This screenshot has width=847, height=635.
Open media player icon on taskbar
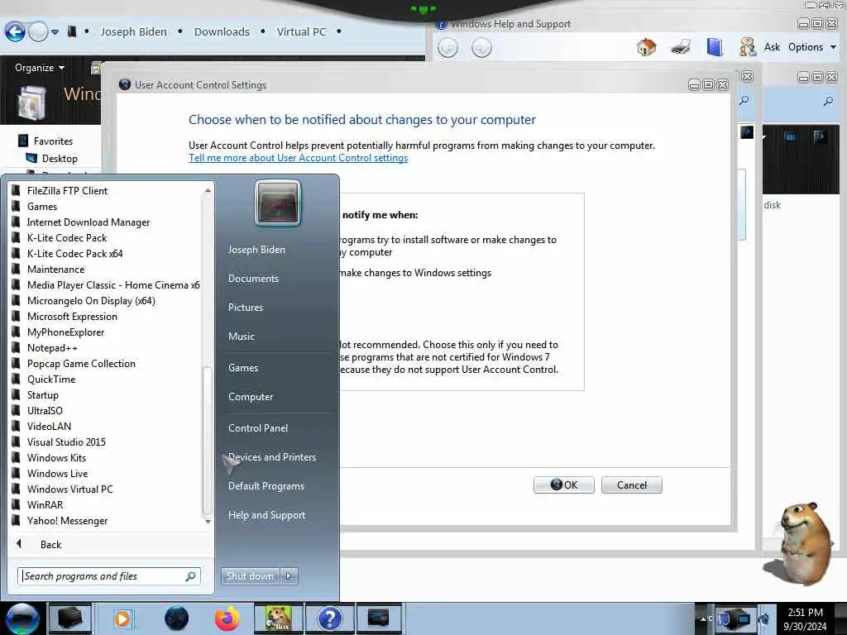122,618
